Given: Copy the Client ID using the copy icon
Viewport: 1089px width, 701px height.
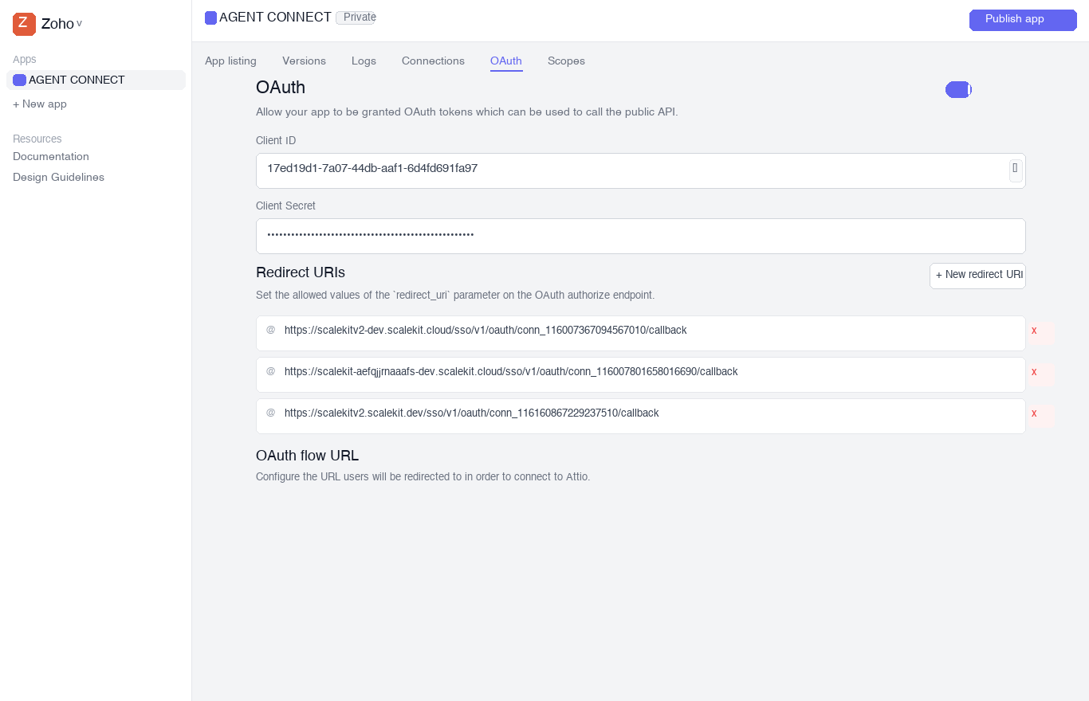Looking at the screenshot, I should (x=1015, y=169).
